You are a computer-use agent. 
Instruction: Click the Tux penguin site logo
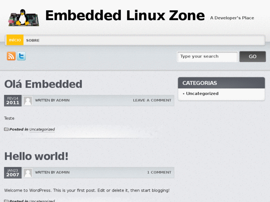point(23,17)
